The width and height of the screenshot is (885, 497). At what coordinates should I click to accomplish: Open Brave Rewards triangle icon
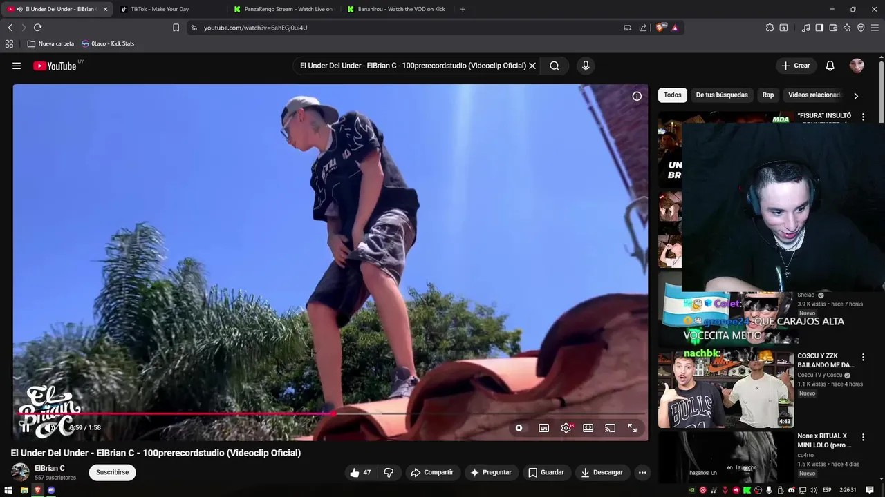[x=675, y=28]
